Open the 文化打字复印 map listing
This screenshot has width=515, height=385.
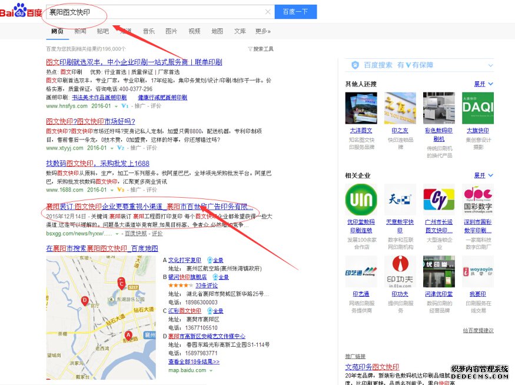185,260
